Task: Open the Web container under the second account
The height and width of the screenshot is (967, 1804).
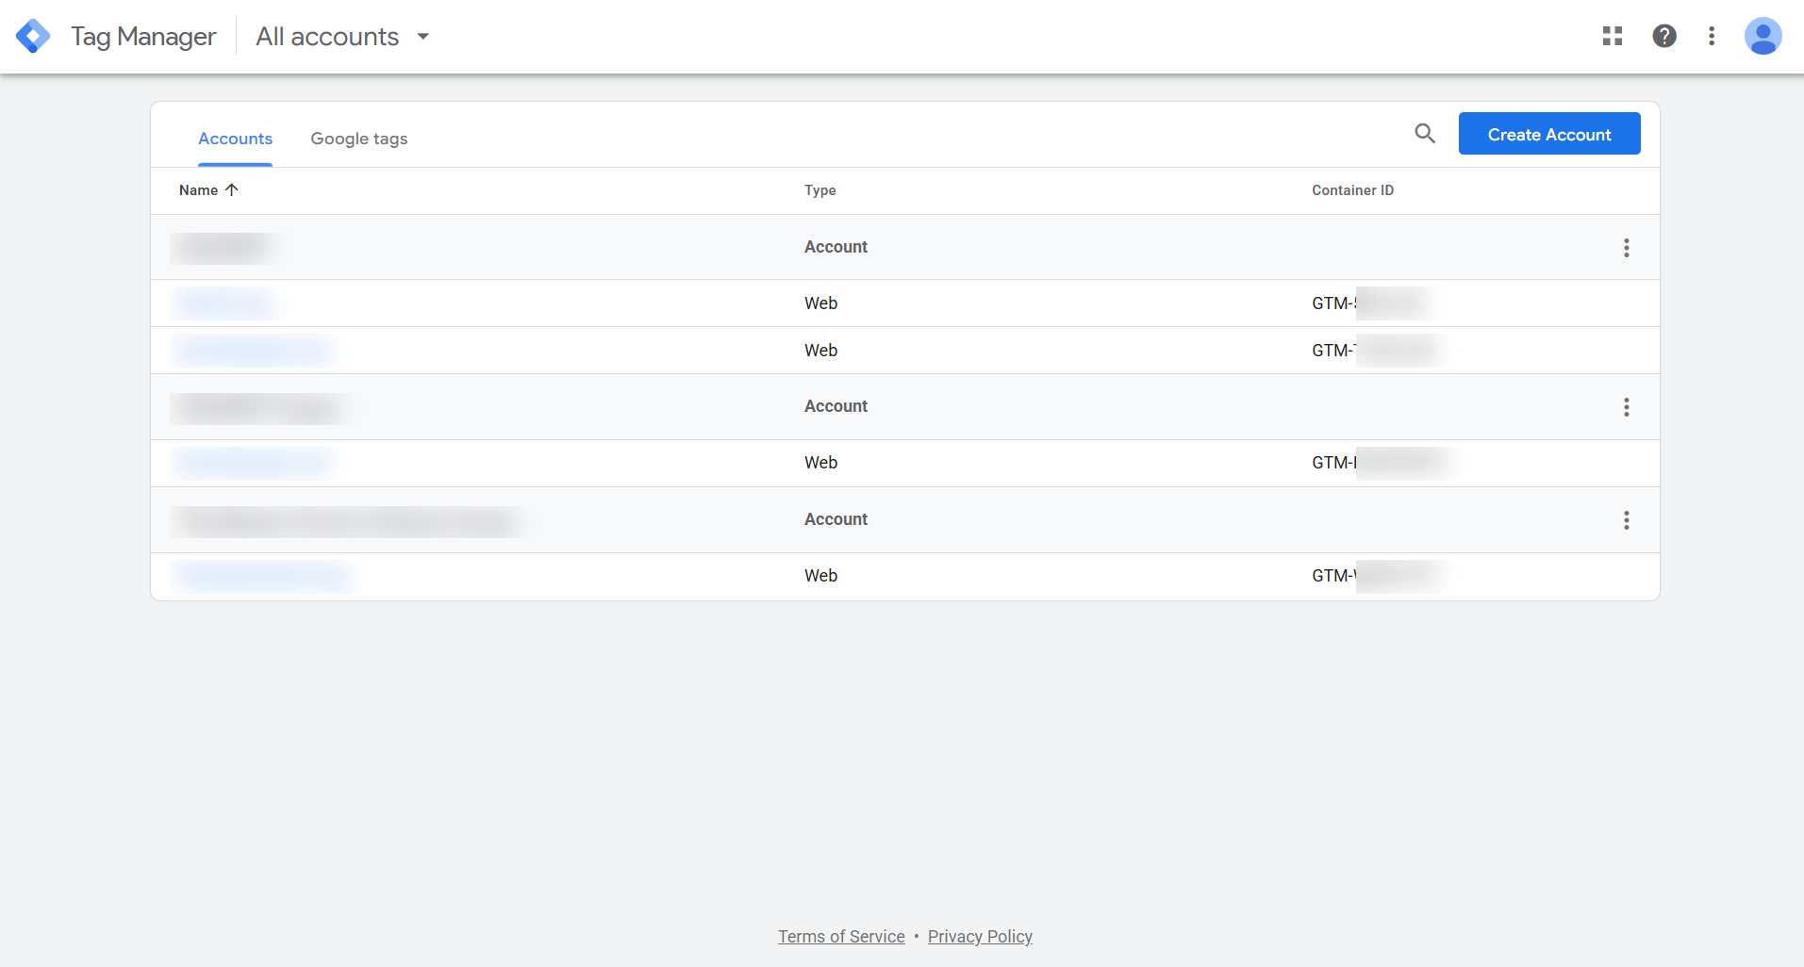Action: 253,463
